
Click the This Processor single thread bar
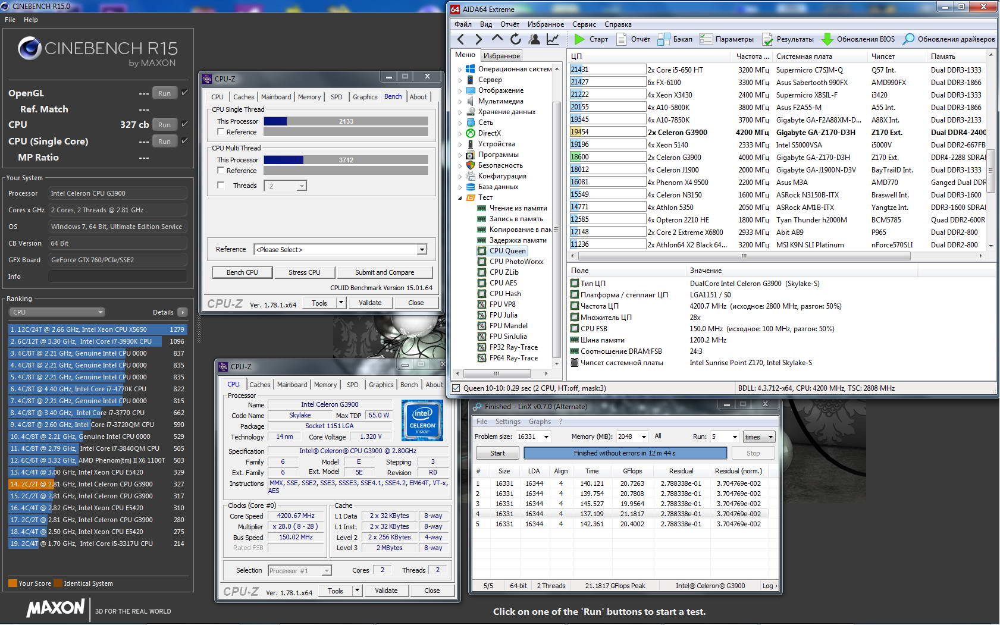click(x=346, y=121)
